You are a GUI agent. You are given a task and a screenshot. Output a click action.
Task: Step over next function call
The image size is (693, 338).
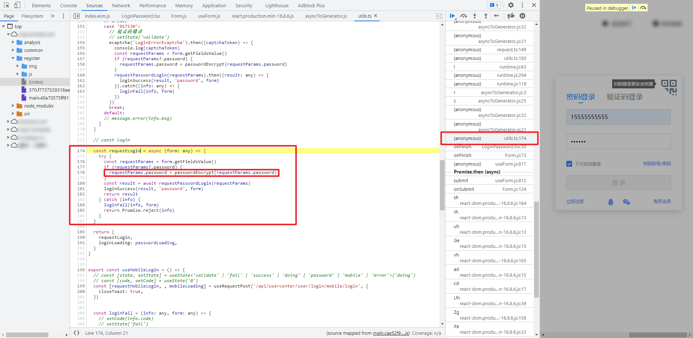click(x=463, y=16)
